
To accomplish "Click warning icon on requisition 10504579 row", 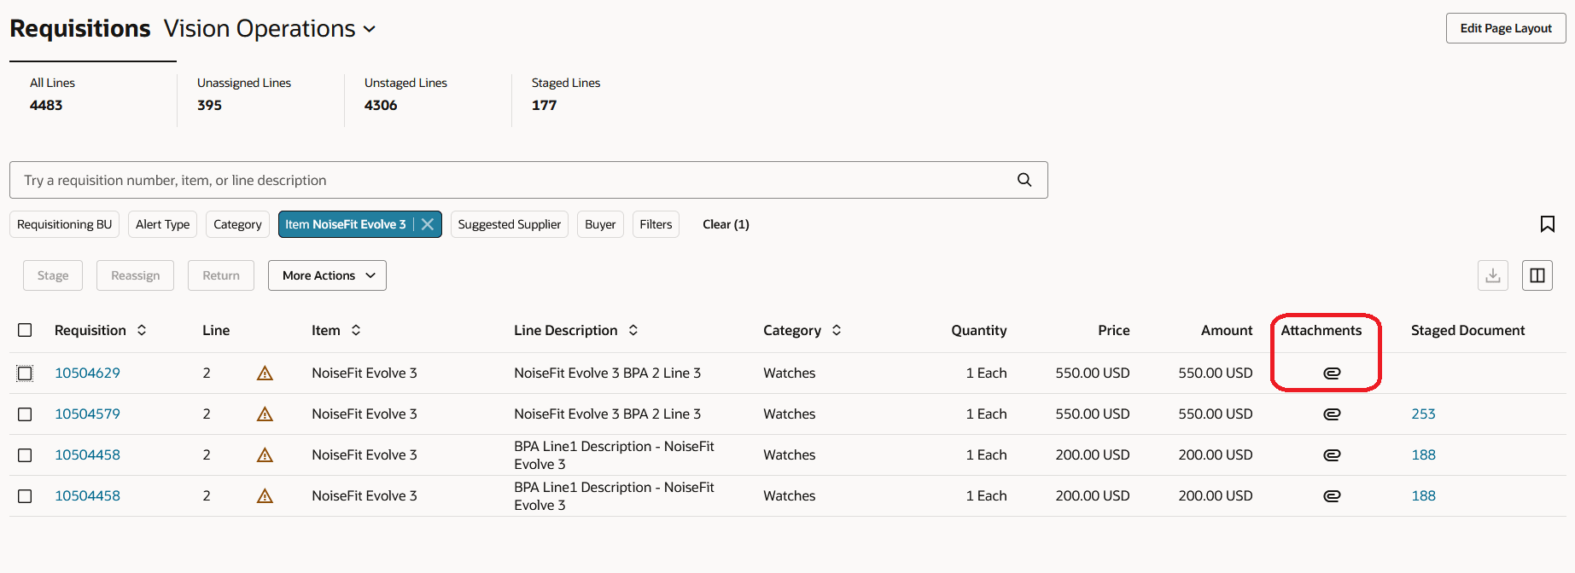I will coord(265,414).
